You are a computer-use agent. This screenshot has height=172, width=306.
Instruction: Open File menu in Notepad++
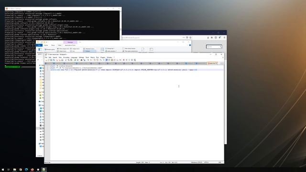click(x=46, y=57)
